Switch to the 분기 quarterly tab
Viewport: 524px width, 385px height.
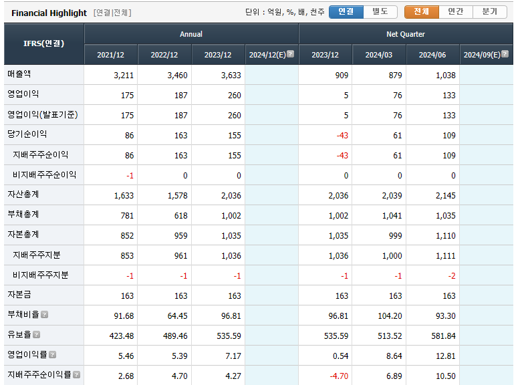click(x=489, y=12)
